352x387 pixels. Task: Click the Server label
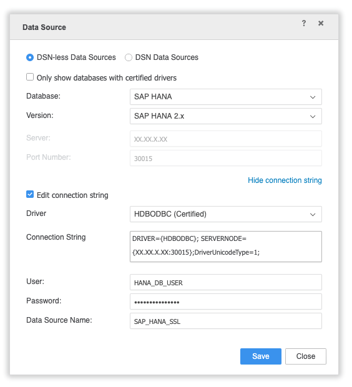38,138
